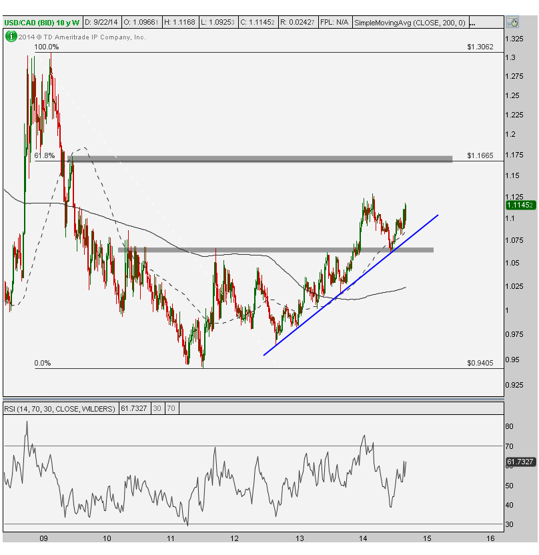Click the RSI (14, 70, 30, CLOSE, WILDERS) label
The height and width of the screenshot is (555, 539).
click(x=59, y=409)
